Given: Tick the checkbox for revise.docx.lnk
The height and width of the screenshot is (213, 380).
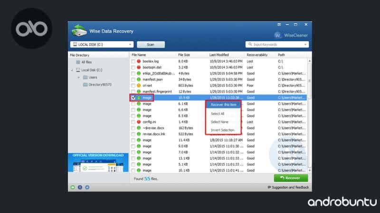Looking at the screenshot, I should (133, 134).
